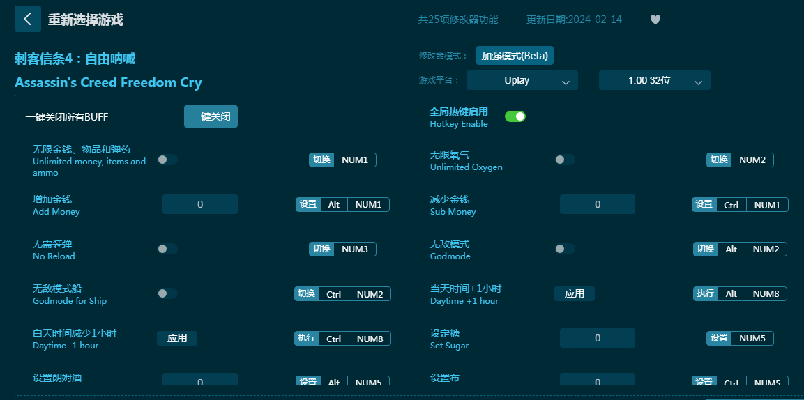The width and height of the screenshot is (804, 400).
Task: Click the back arrow icon
Action: (x=28, y=19)
